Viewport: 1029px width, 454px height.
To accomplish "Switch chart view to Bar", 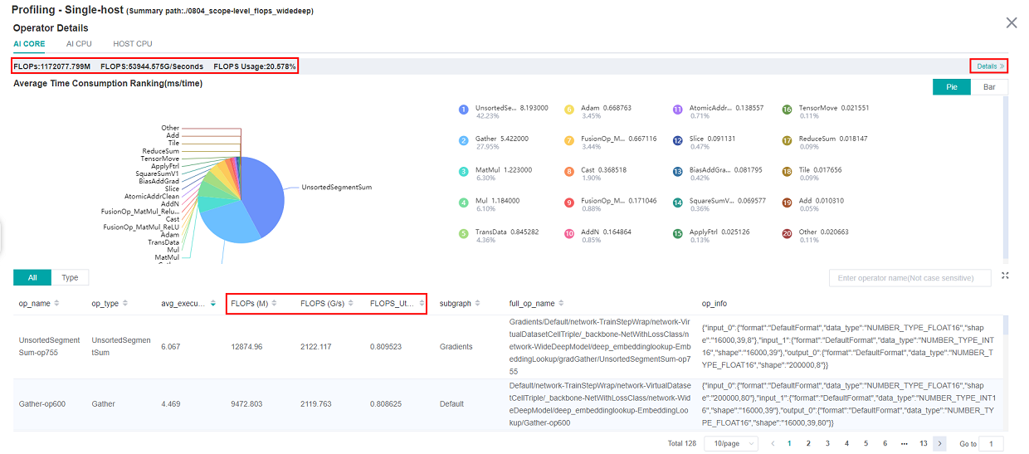I will click(x=989, y=86).
